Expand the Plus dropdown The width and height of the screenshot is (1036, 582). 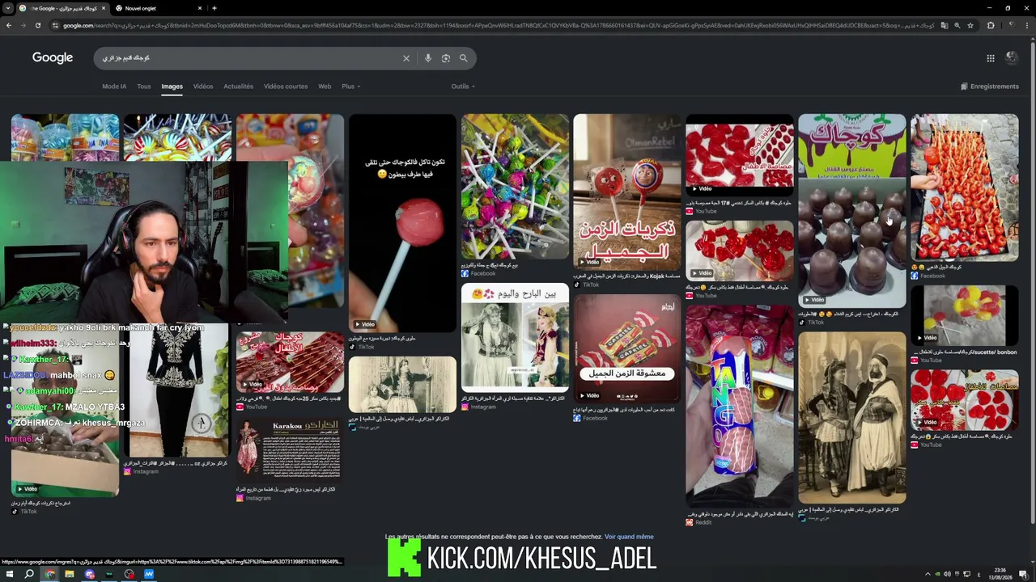(x=350, y=86)
